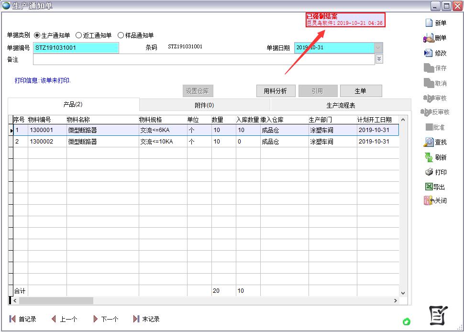Select the 样品通知单 radio button
Screen dimensions: 464x332
[121, 35]
